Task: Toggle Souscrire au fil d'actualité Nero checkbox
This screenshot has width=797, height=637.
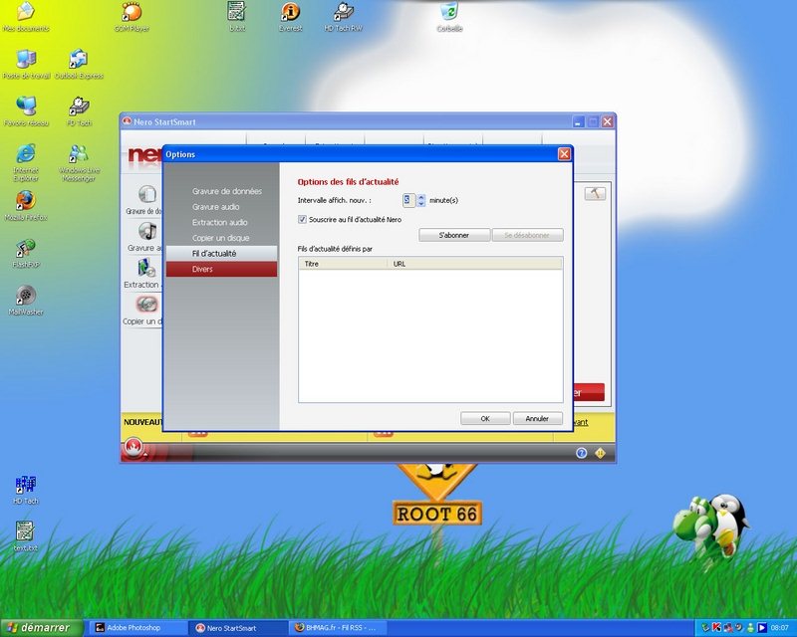Action: point(303,219)
